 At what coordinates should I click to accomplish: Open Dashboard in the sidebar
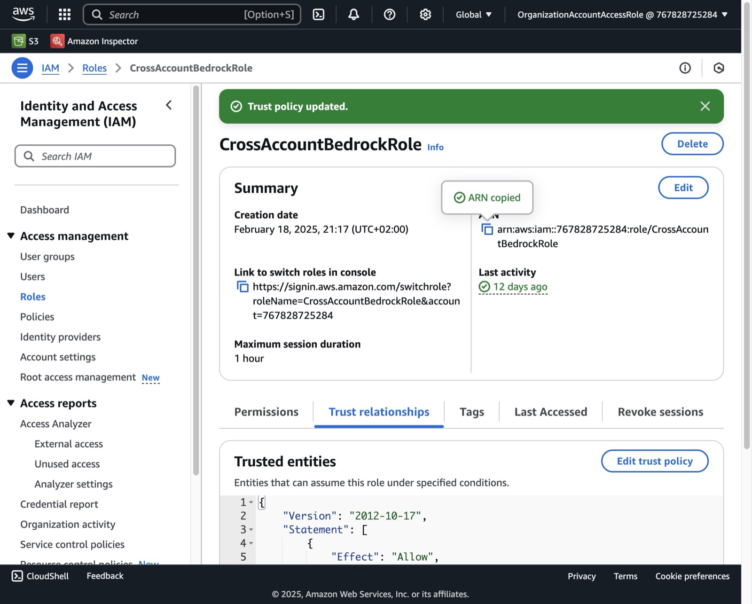pos(45,210)
